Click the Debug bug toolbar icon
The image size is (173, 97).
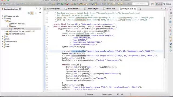(58, 4)
